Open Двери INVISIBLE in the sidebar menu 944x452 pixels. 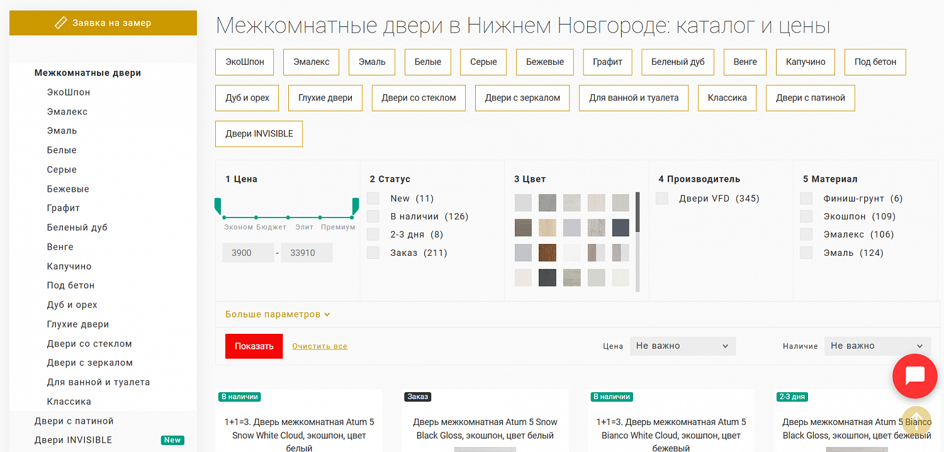pyautogui.click(x=73, y=440)
